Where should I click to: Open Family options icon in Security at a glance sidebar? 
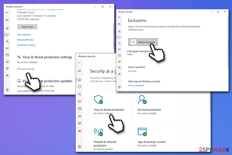pyautogui.click(x=80, y=131)
